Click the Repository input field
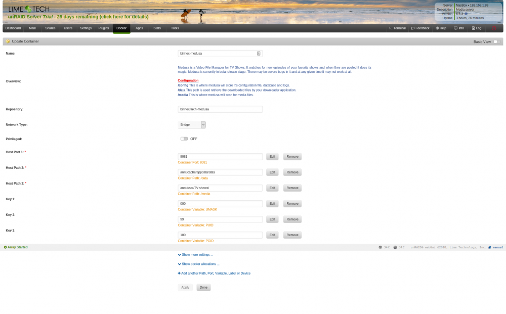506x314 pixels. pyautogui.click(x=220, y=109)
